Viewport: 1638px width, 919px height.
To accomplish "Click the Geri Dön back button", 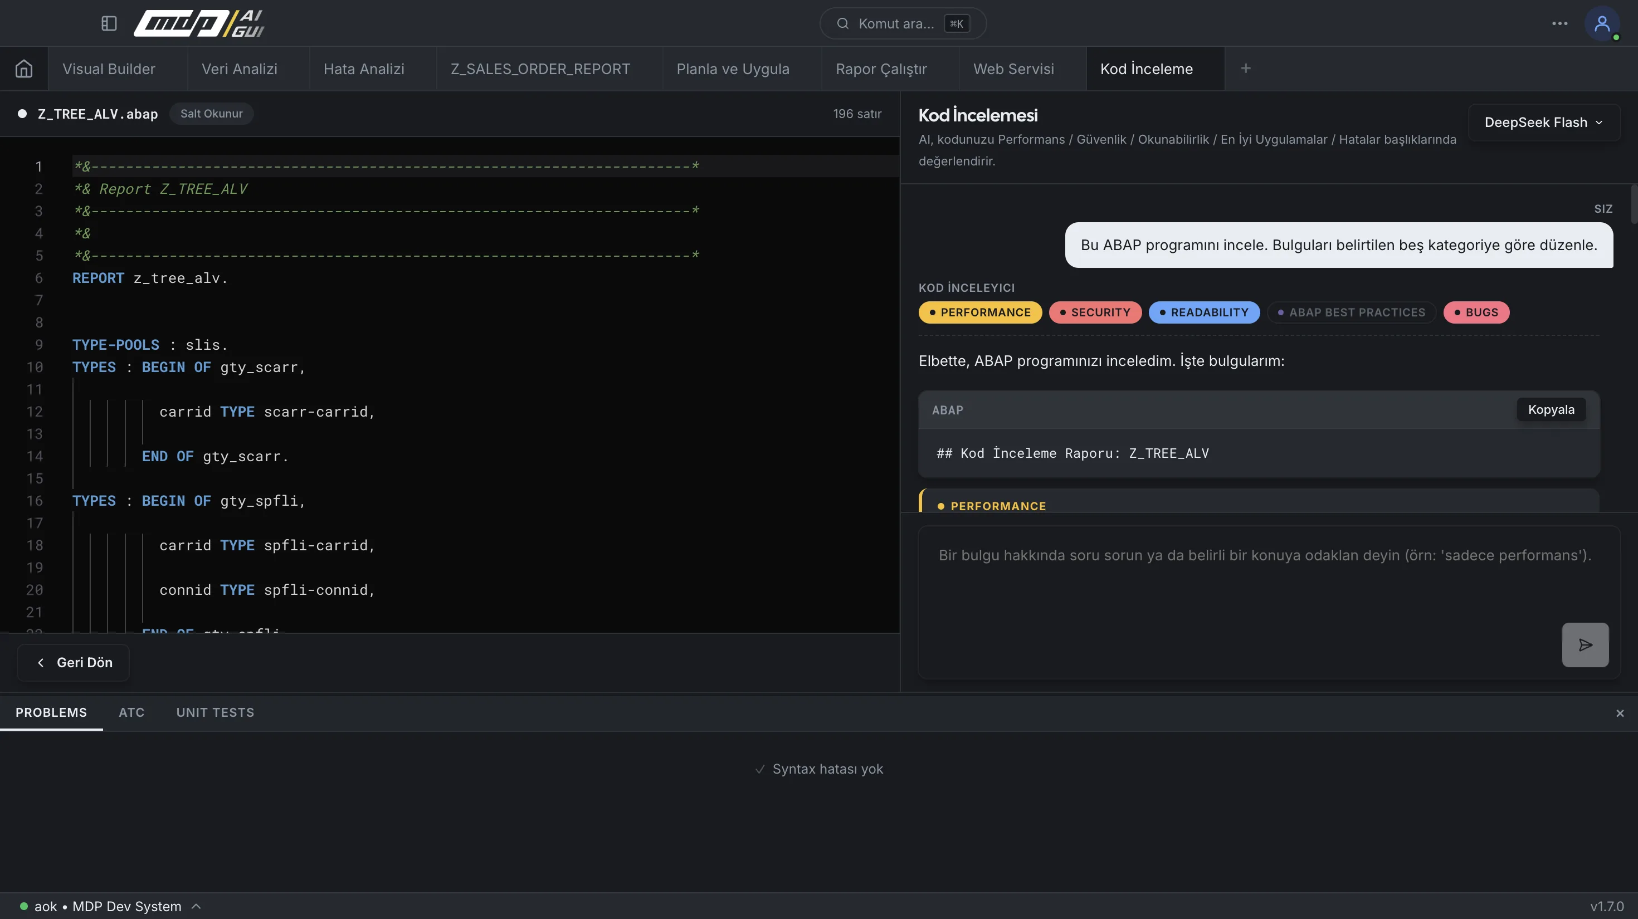I will 73,663.
